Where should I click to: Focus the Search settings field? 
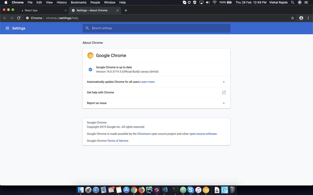point(156,28)
